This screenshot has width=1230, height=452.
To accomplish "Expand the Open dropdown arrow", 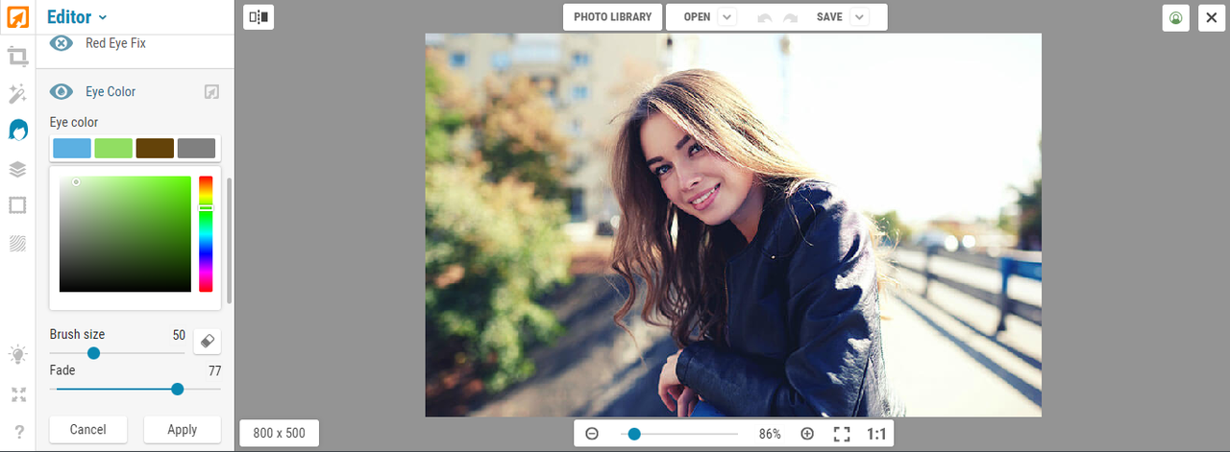I will [x=726, y=17].
